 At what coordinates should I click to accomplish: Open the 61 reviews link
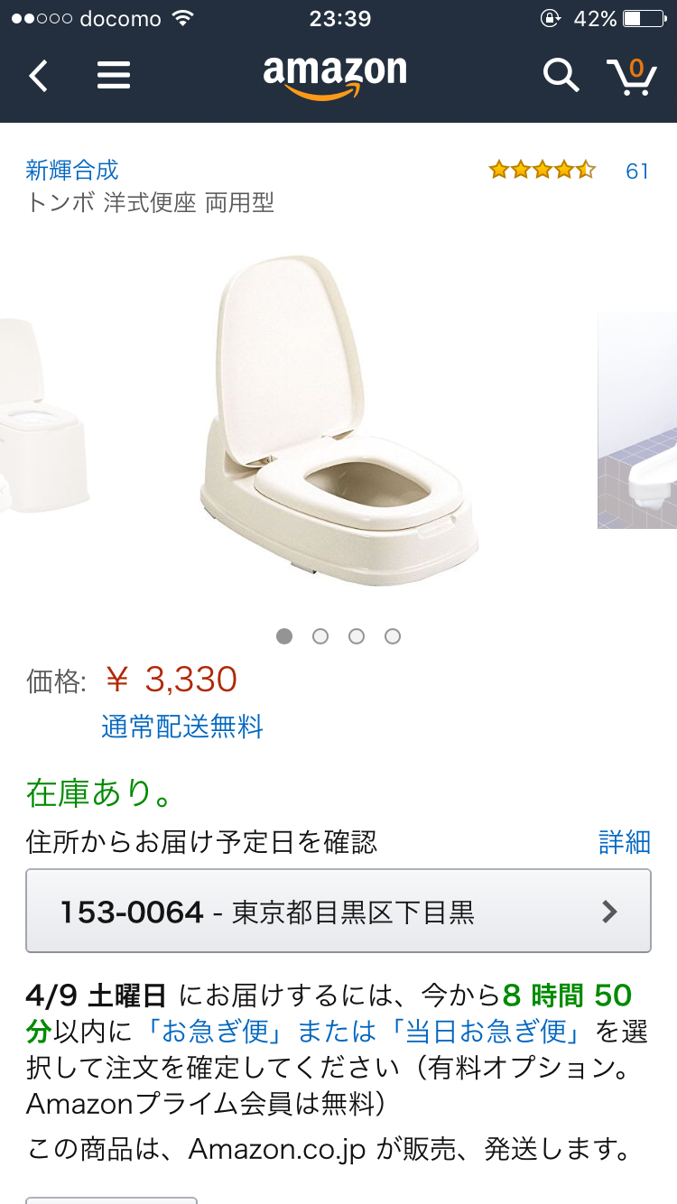(637, 171)
